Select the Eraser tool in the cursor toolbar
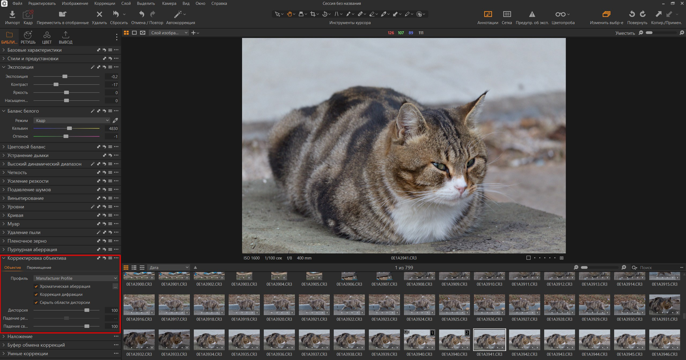Viewport: 686px width, 360px height. pos(372,14)
